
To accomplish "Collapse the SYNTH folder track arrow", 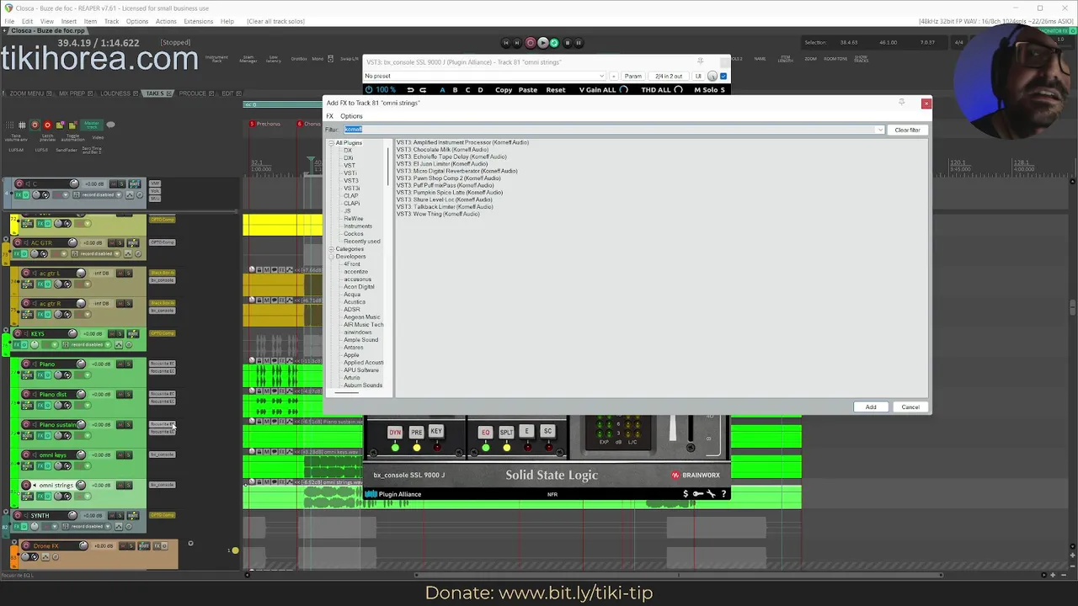I will (x=6, y=512).
